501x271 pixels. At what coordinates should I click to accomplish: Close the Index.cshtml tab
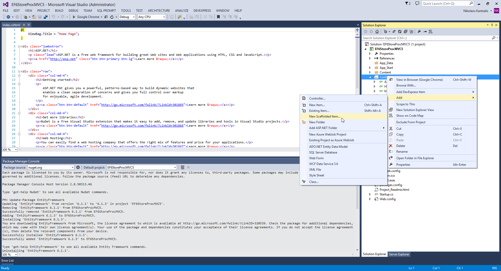[29, 25]
